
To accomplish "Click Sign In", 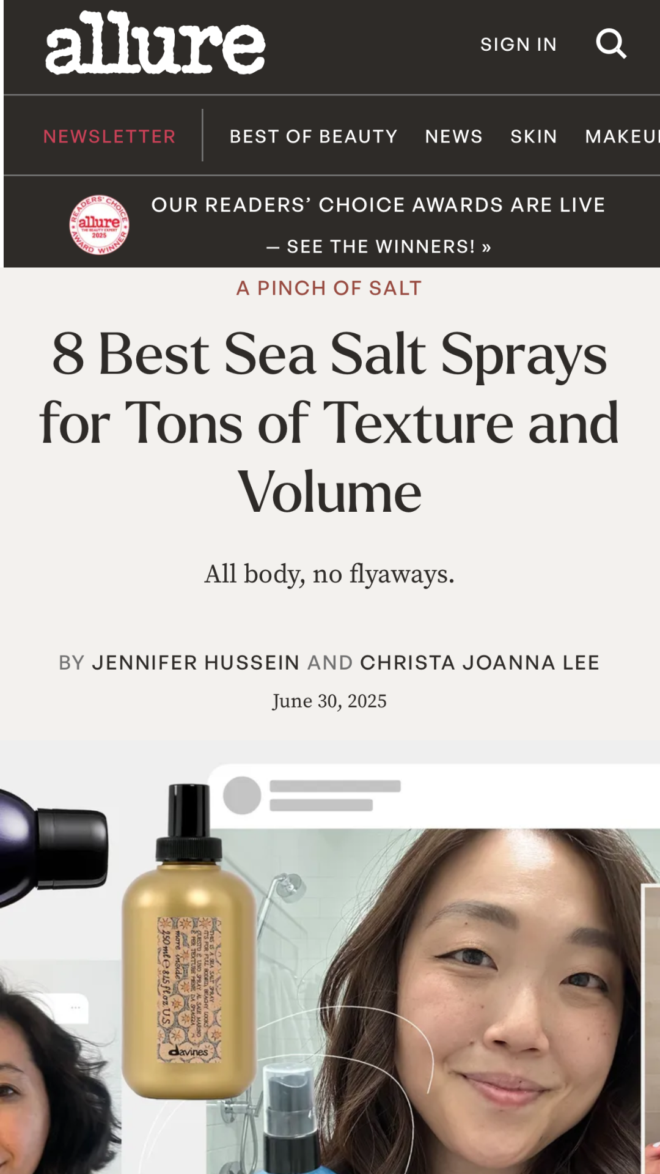I will click(x=518, y=45).
